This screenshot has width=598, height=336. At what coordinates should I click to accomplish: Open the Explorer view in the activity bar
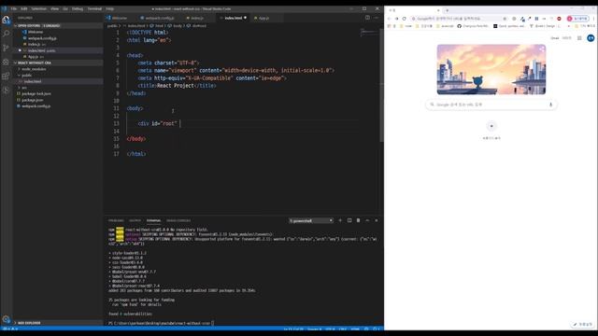pos(6,20)
